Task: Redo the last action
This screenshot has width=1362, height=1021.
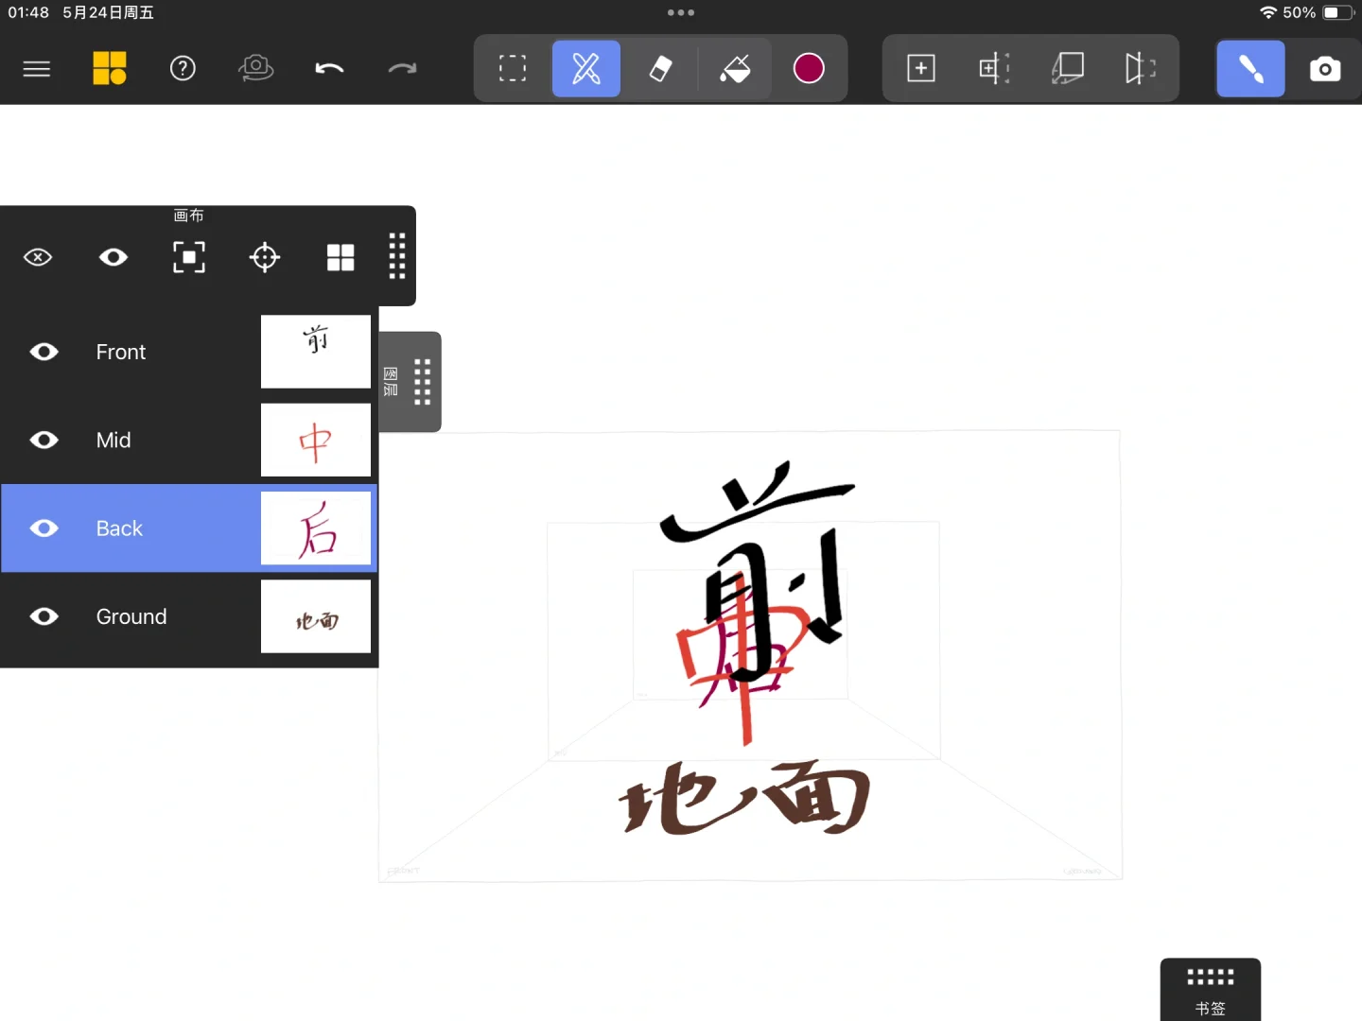Action: pyautogui.click(x=402, y=68)
